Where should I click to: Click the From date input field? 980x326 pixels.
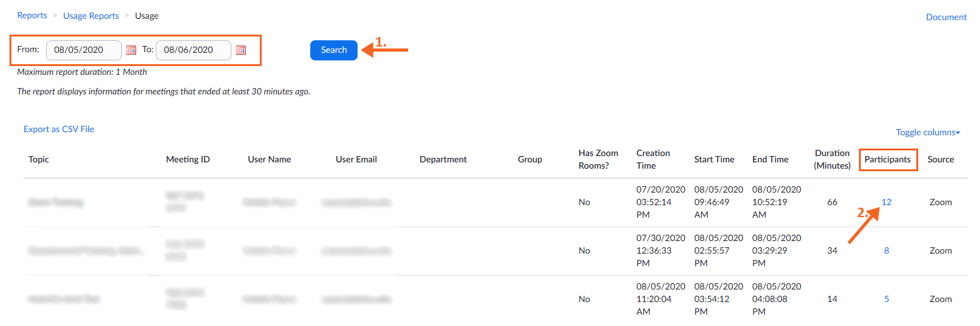(x=83, y=50)
